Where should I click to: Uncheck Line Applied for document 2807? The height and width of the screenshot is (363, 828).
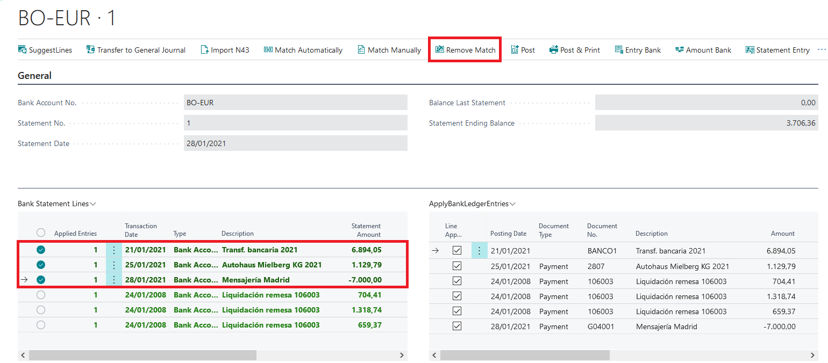tap(457, 266)
